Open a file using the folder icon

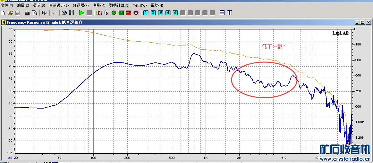tap(10, 13)
